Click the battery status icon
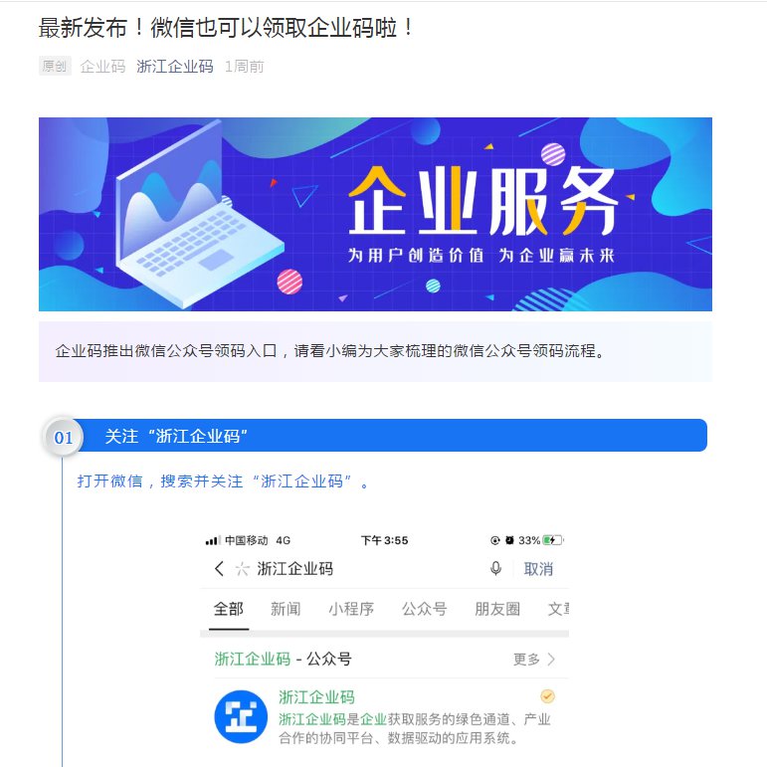Image resolution: width=767 pixels, height=767 pixels. pyautogui.click(x=553, y=540)
